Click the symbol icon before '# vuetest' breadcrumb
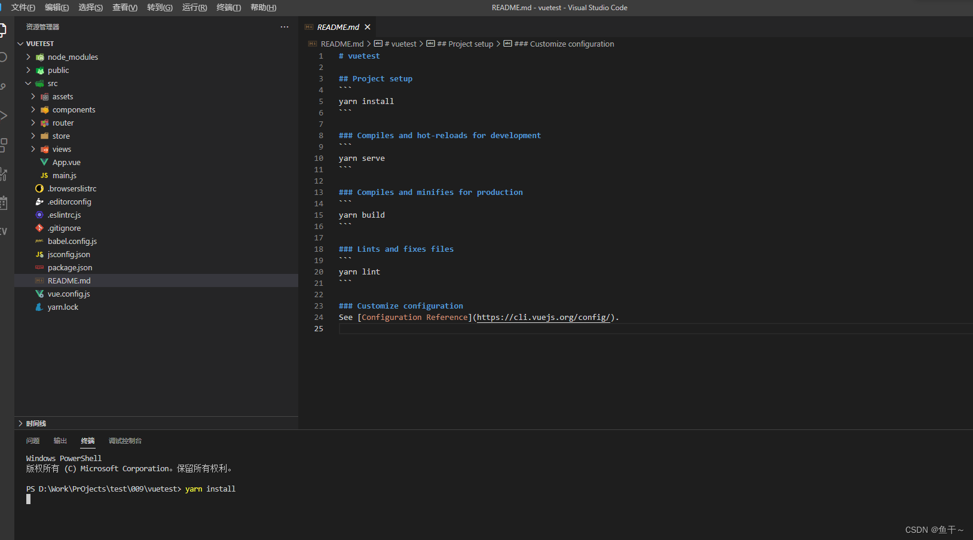Viewport: 973px width, 540px height. point(378,43)
